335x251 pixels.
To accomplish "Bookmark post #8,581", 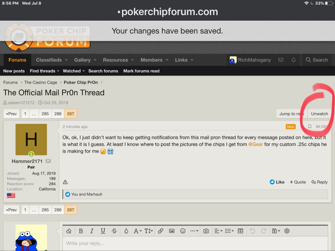I will click(x=309, y=127).
